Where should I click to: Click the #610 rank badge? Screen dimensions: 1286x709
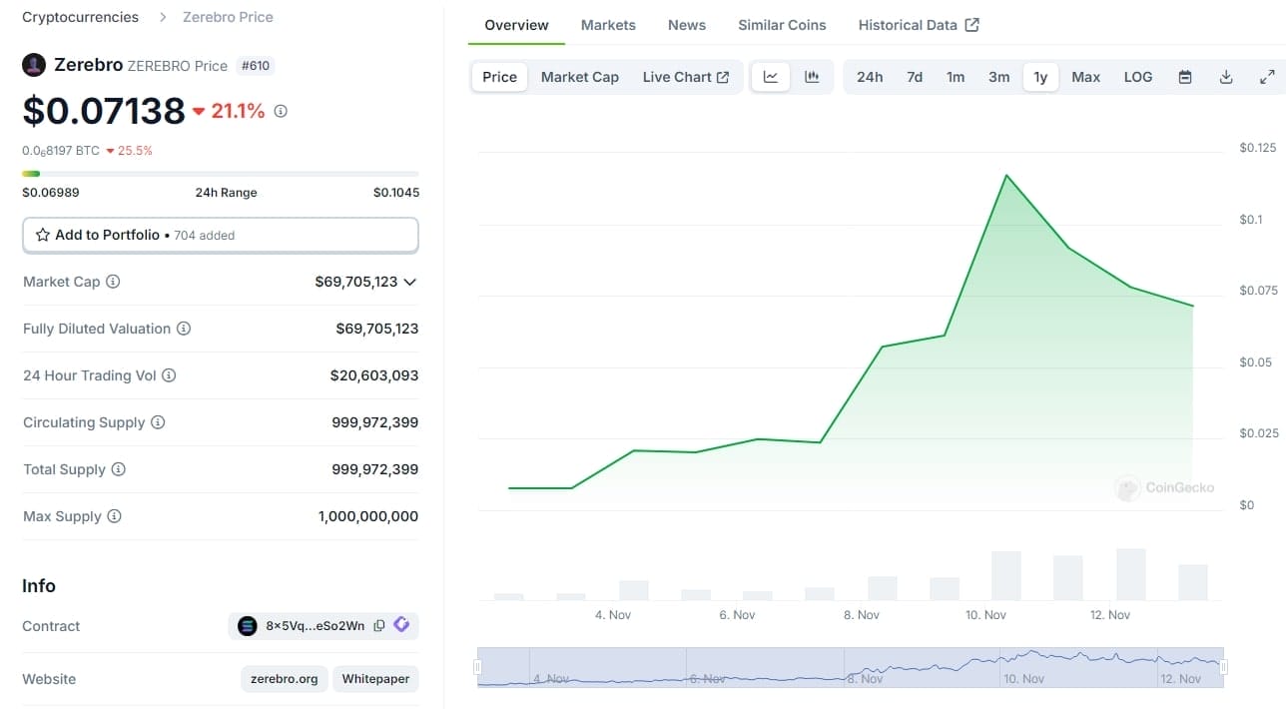[x=257, y=66]
